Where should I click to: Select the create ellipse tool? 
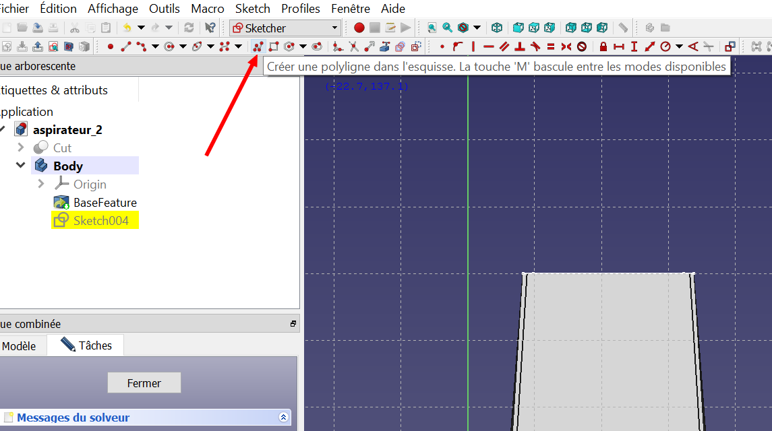click(x=197, y=46)
